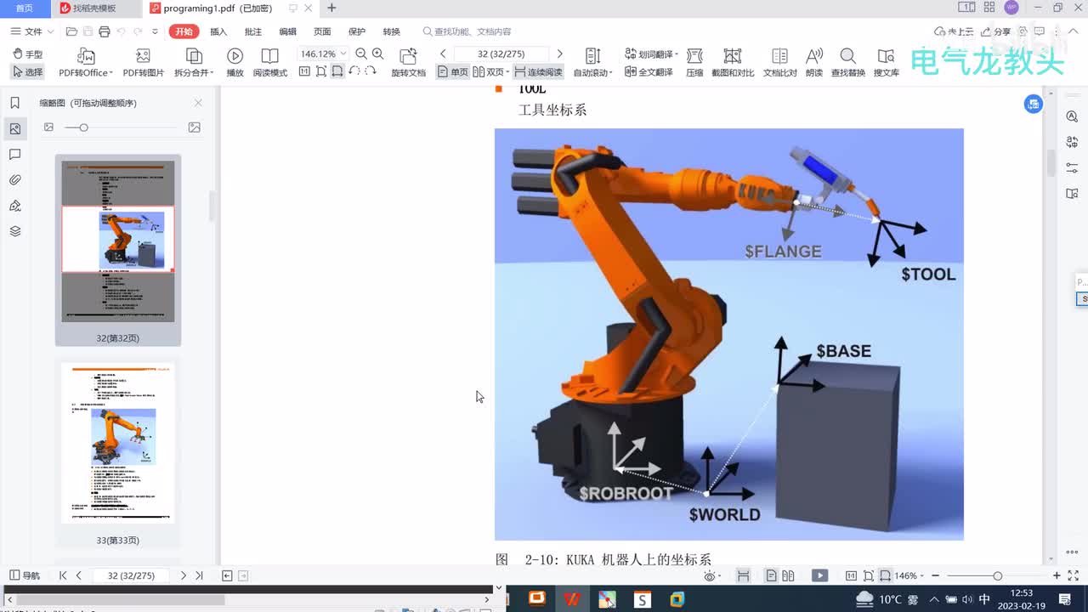
Task: Open the 拆分合并 split-merge tool
Action: pos(194,63)
